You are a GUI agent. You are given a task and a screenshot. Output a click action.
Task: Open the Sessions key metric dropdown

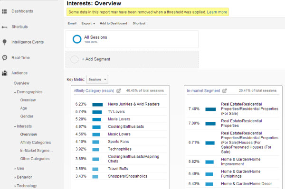[97, 80]
